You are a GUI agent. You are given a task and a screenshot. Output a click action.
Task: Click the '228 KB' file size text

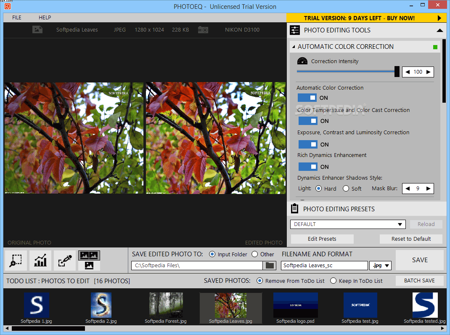coord(180,29)
